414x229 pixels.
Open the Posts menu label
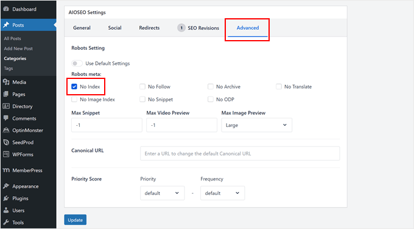pos(18,25)
